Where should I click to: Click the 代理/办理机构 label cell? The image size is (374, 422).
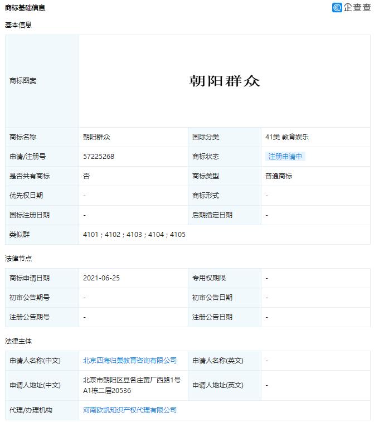pyautogui.click(x=31, y=410)
